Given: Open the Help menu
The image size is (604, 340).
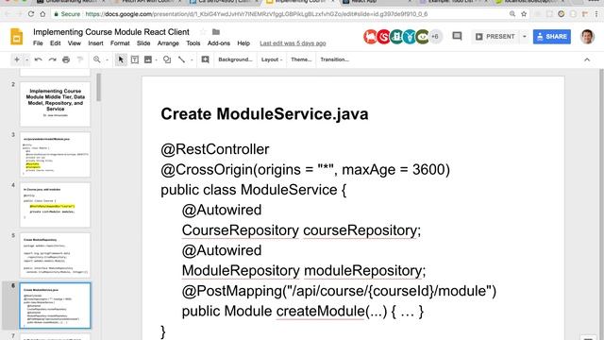Looking at the screenshot, I should (243, 43).
